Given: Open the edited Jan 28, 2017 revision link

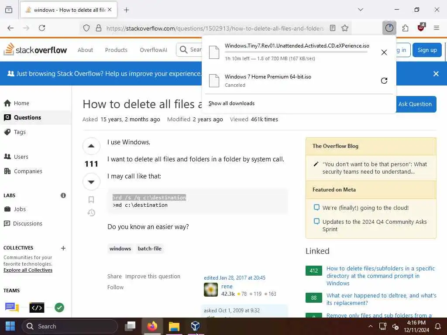Looking at the screenshot, I should point(234,278).
